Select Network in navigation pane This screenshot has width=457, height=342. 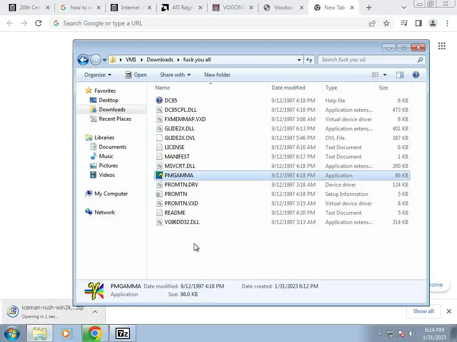point(104,212)
